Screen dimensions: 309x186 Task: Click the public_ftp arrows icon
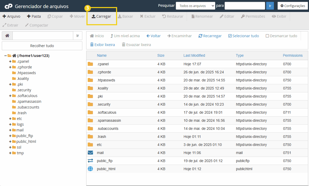tap(90, 161)
